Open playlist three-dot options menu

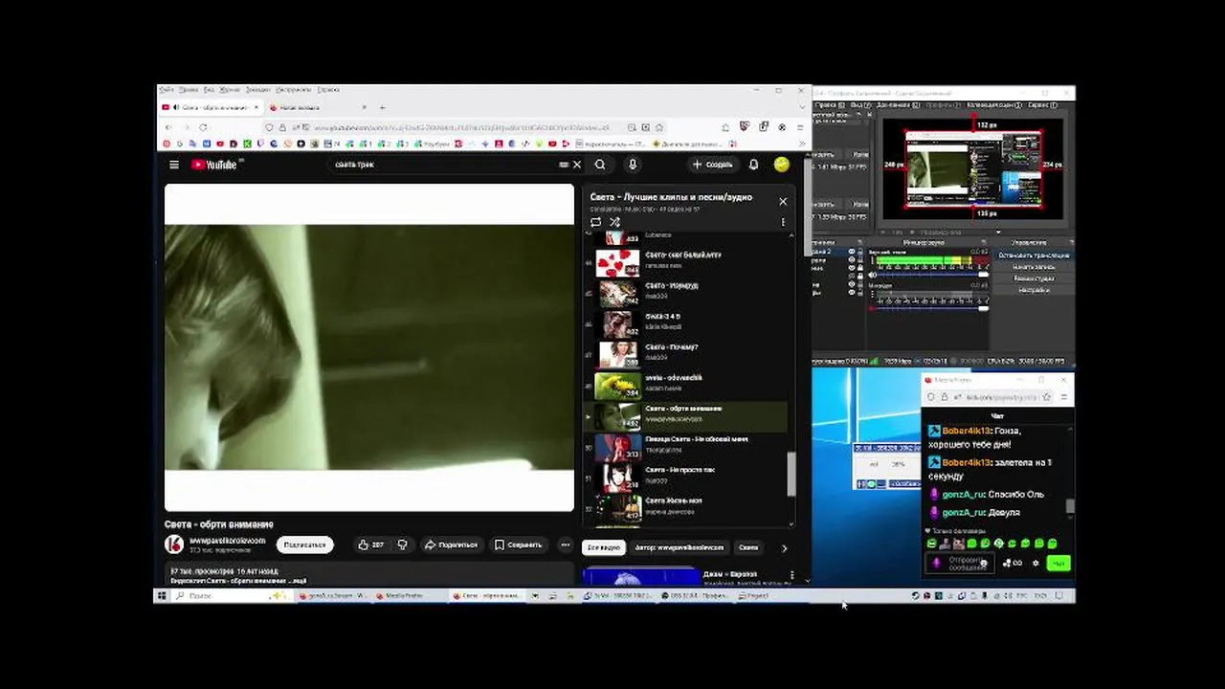[x=783, y=222]
